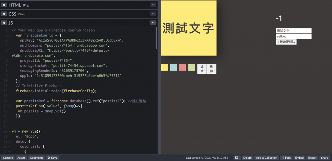Click the Share button
332x161 pixels.
coord(325,158)
